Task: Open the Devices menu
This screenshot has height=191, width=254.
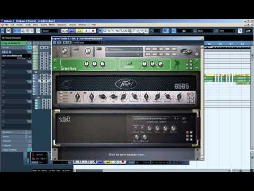Action: pos(72,24)
